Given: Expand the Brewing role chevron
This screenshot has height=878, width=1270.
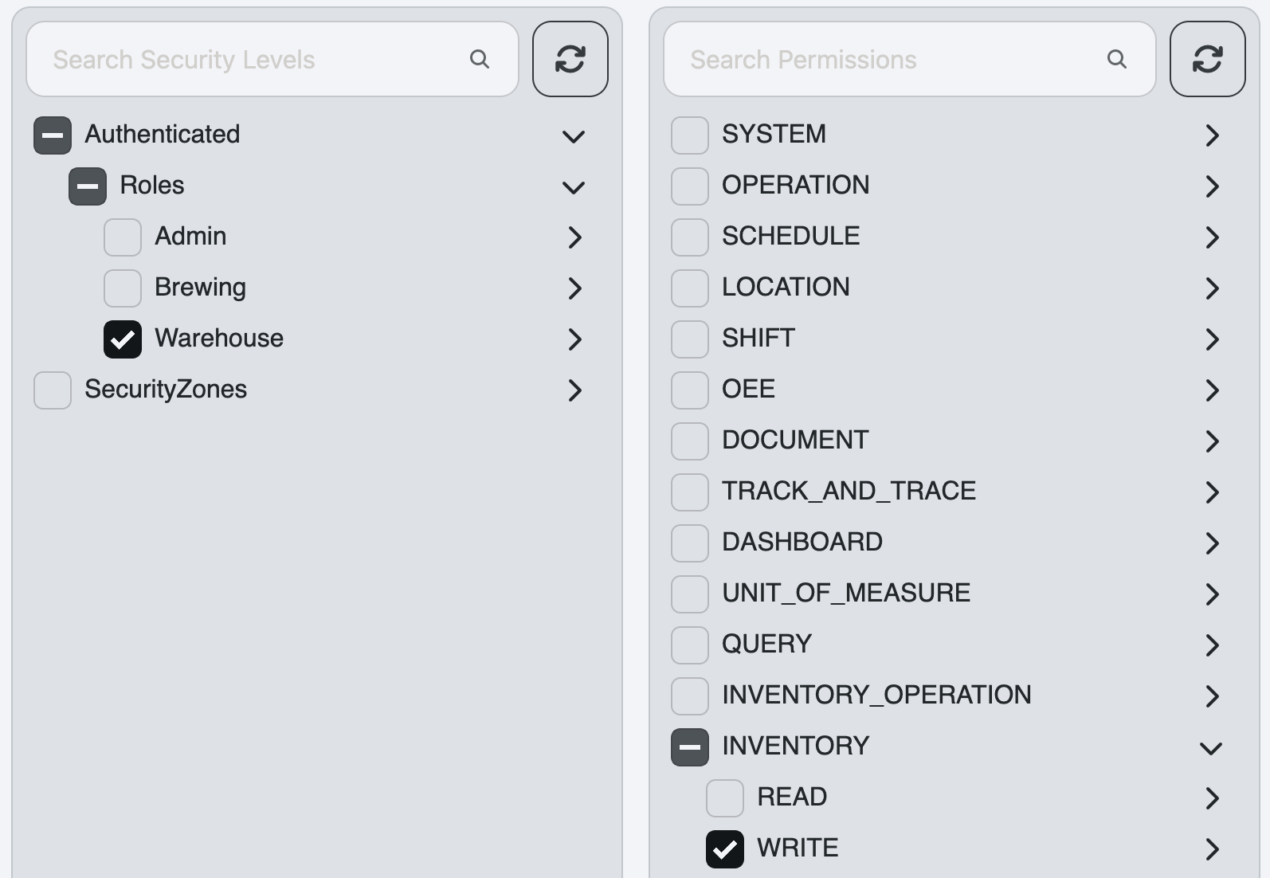Looking at the screenshot, I should [x=574, y=288].
